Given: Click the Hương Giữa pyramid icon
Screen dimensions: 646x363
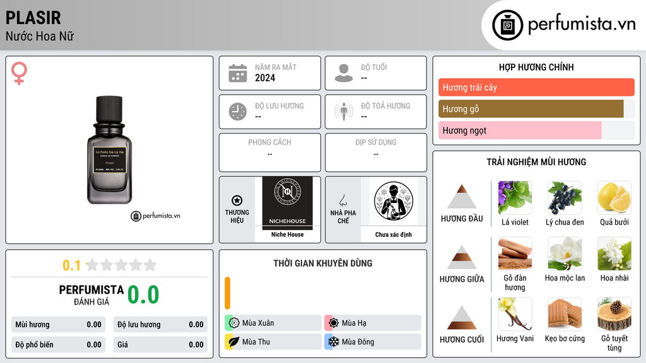Looking at the screenshot, I should 462,257.
